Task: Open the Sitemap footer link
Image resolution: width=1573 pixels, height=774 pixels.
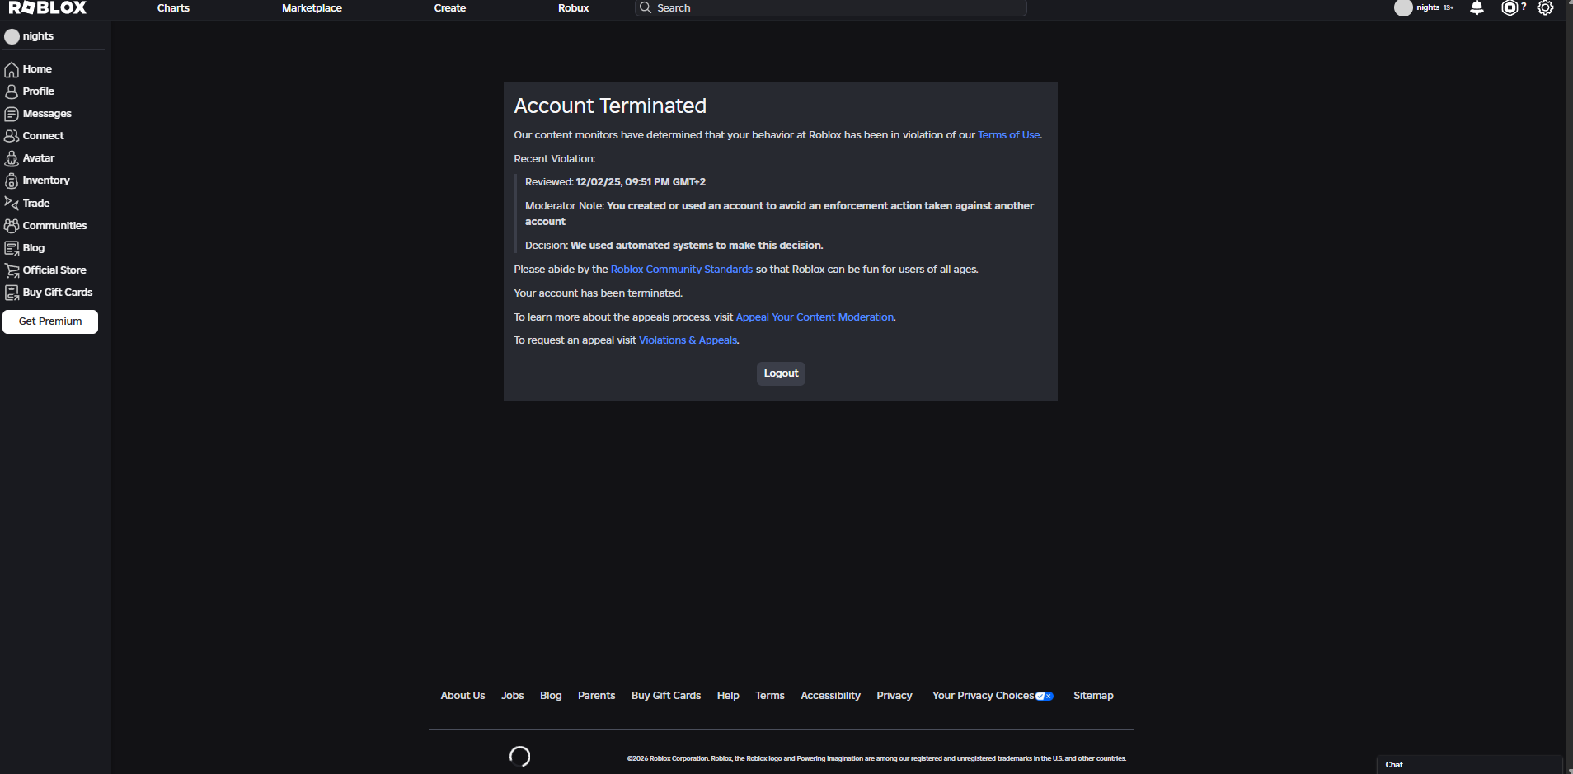Action: 1093,696
